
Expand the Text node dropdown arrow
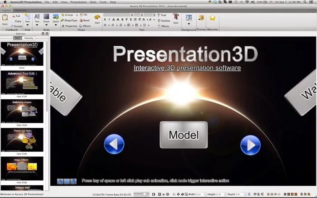click(x=37, y=25)
